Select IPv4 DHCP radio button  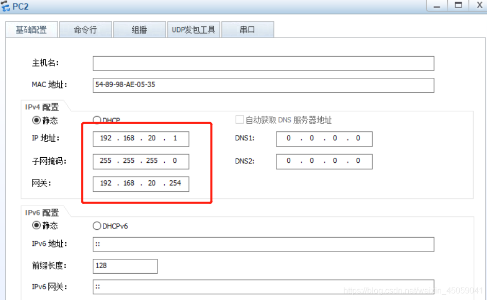[97, 120]
